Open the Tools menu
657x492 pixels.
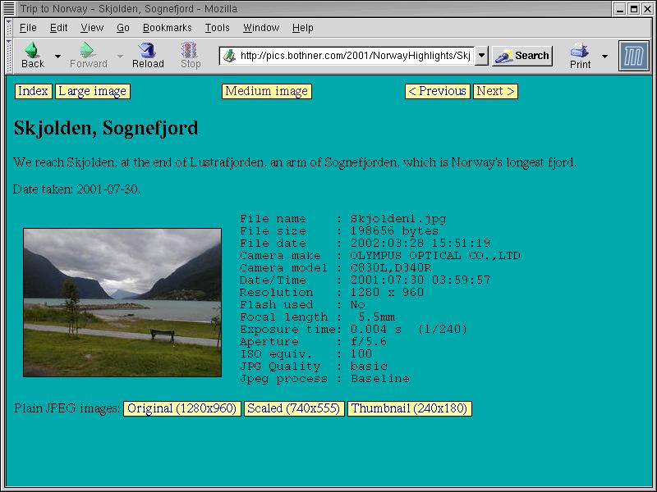[x=218, y=28]
